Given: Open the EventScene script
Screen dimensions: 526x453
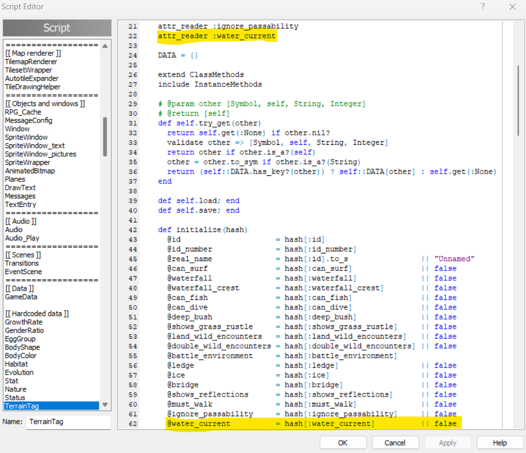Looking at the screenshot, I should click(23, 272).
